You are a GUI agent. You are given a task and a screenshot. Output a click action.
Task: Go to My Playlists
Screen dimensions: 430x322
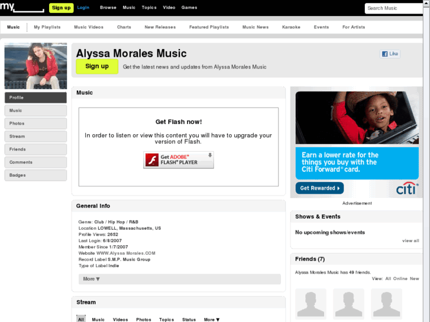tap(47, 27)
